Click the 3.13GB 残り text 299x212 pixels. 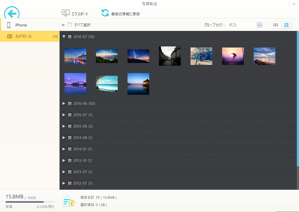coord(45,207)
